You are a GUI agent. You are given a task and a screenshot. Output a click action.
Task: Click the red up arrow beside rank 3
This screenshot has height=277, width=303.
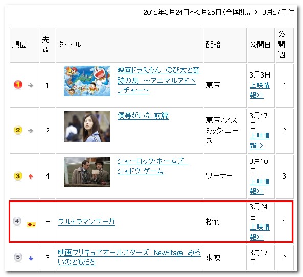coord(31,177)
